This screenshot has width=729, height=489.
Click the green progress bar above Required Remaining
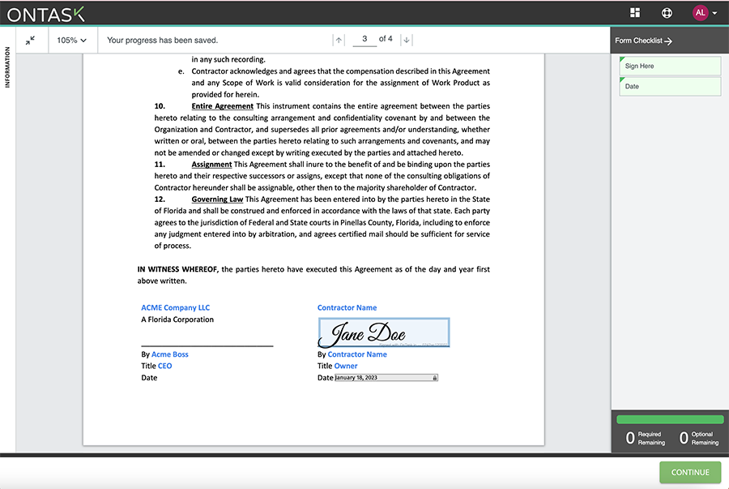click(x=669, y=421)
